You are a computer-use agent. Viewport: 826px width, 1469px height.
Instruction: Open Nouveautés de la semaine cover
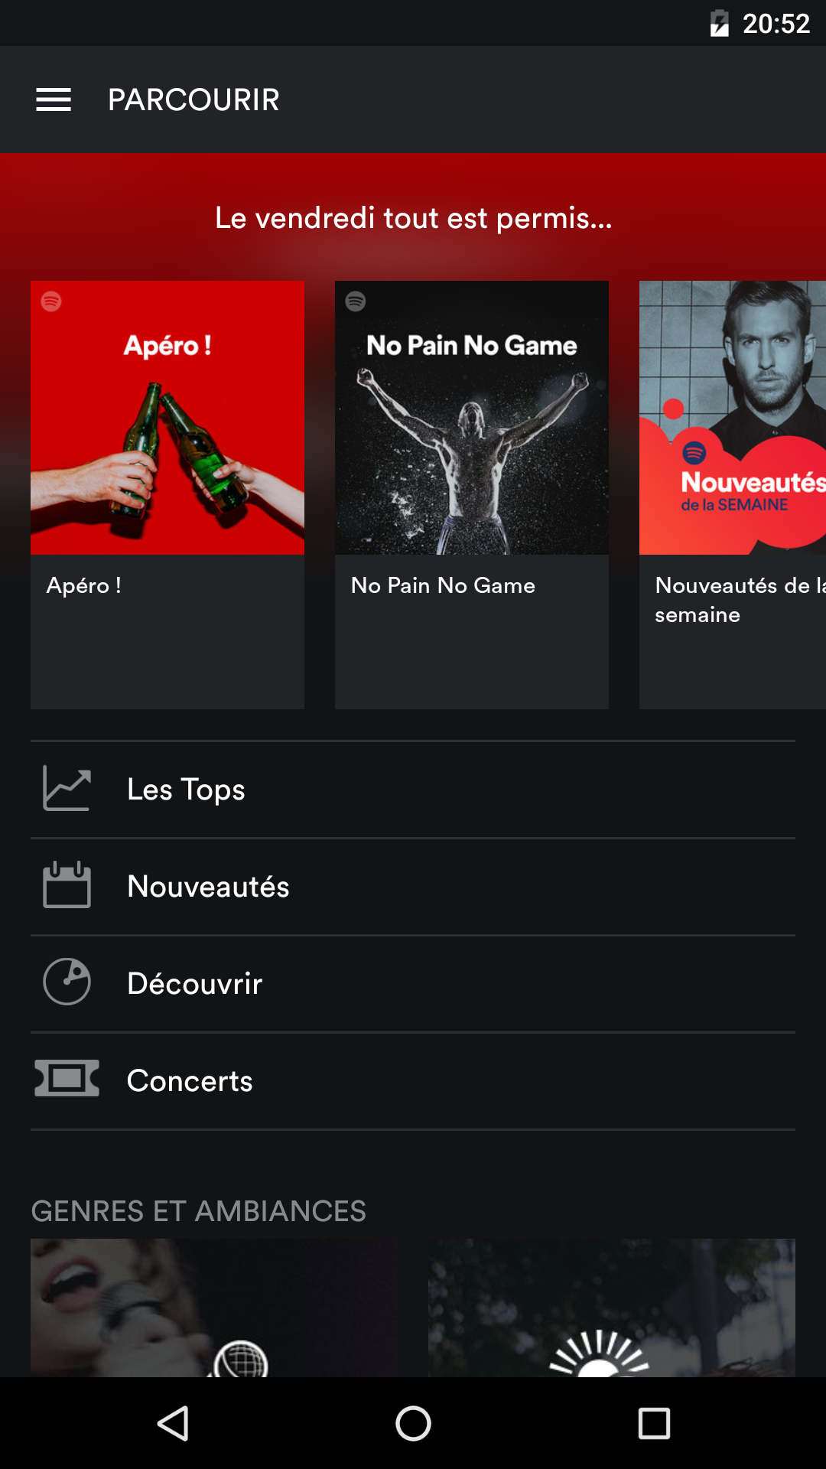coord(733,418)
